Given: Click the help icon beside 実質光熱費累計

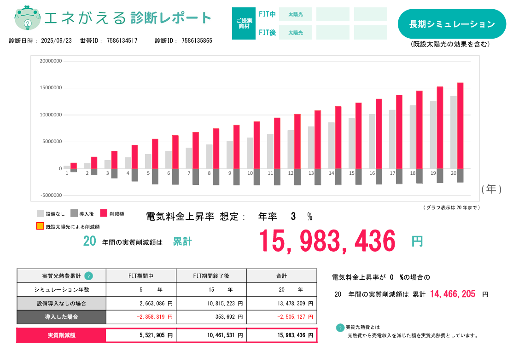Looking at the screenshot, I should click(x=88, y=276).
